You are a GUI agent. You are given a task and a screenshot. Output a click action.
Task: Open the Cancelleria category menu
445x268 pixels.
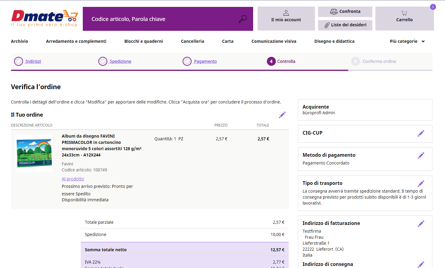coord(192,41)
